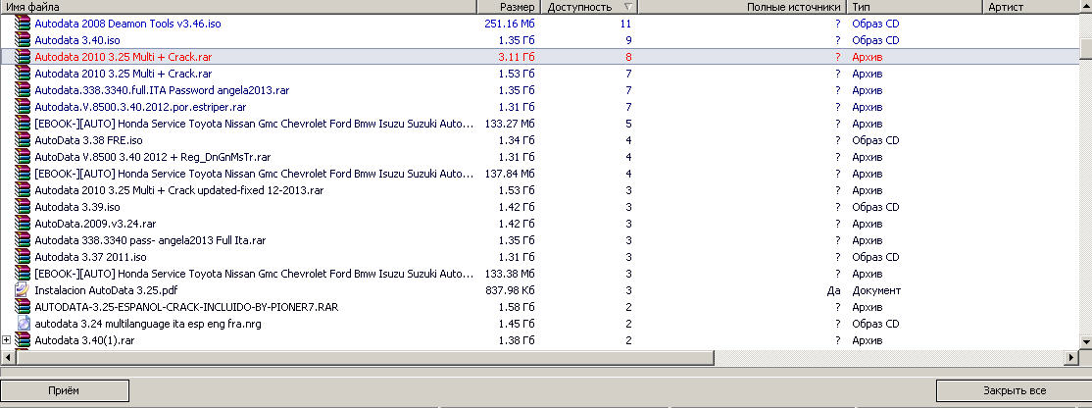This screenshot has width=1092, height=408.
Task: Select the Instalacion AutoData 3.25.pdf file name
Action: (x=107, y=291)
